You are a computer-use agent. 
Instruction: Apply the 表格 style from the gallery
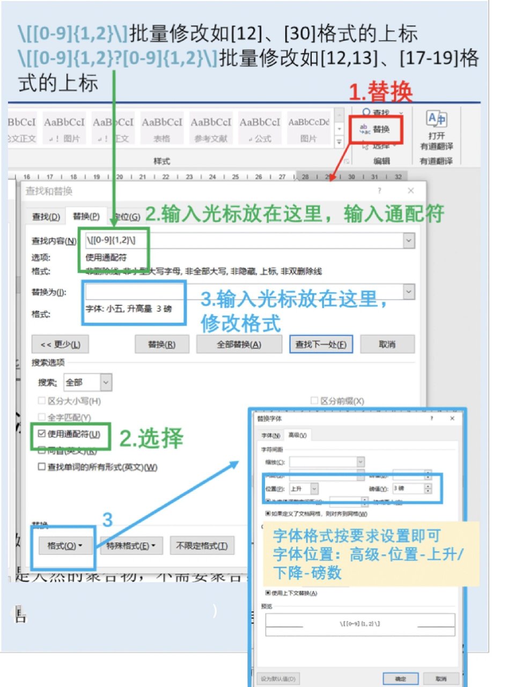point(162,128)
